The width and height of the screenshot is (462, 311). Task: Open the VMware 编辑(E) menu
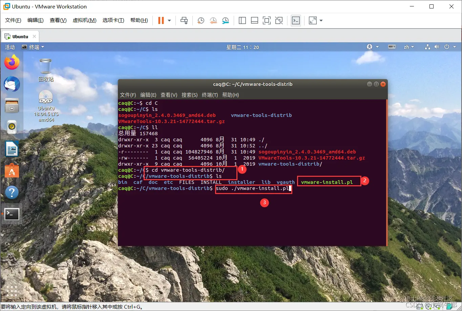pyautogui.click(x=36, y=20)
